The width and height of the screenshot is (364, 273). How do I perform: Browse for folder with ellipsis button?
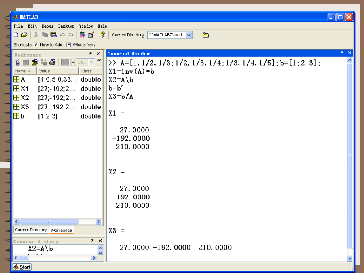[x=197, y=35]
